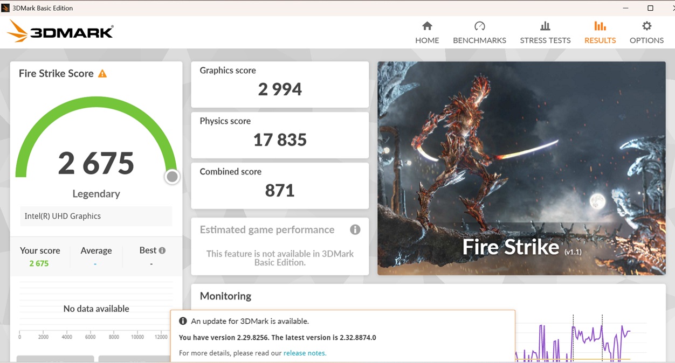Switch to the Benchmarks tab
The width and height of the screenshot is (675, 363).
click(479, 33)
